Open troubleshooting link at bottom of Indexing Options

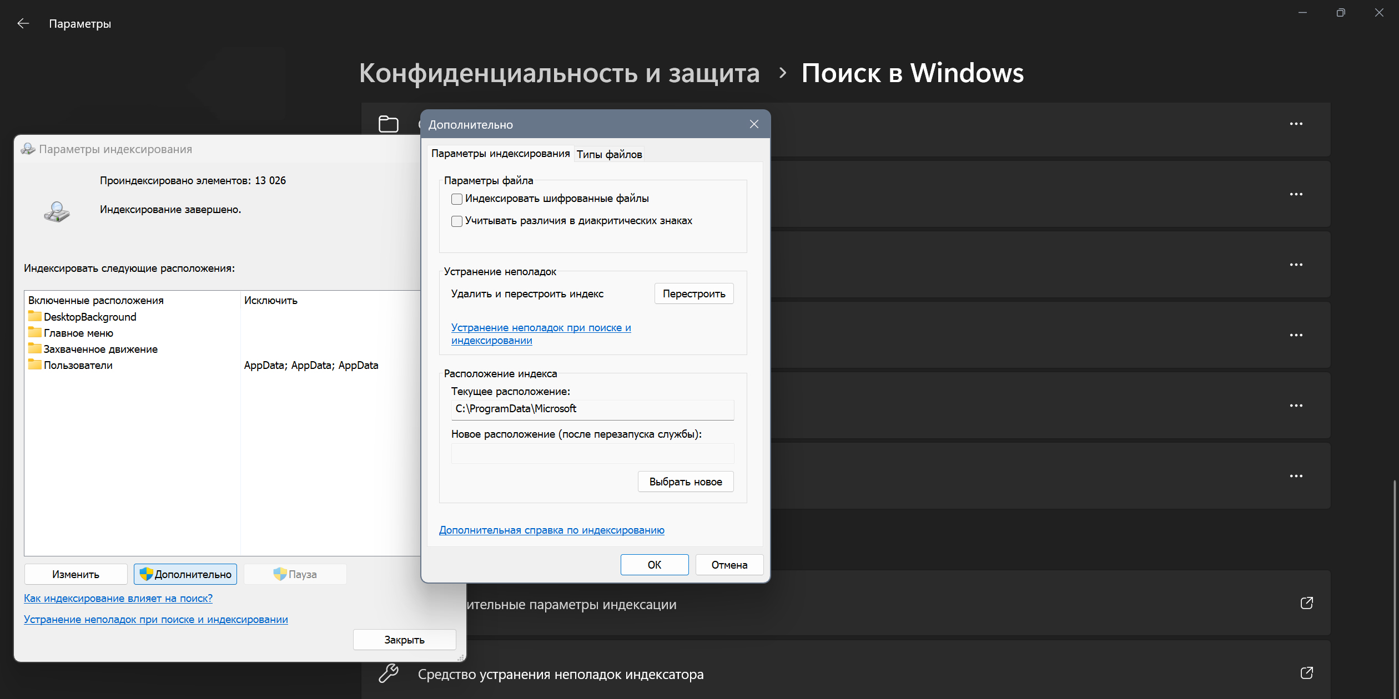tap(155, 619)
